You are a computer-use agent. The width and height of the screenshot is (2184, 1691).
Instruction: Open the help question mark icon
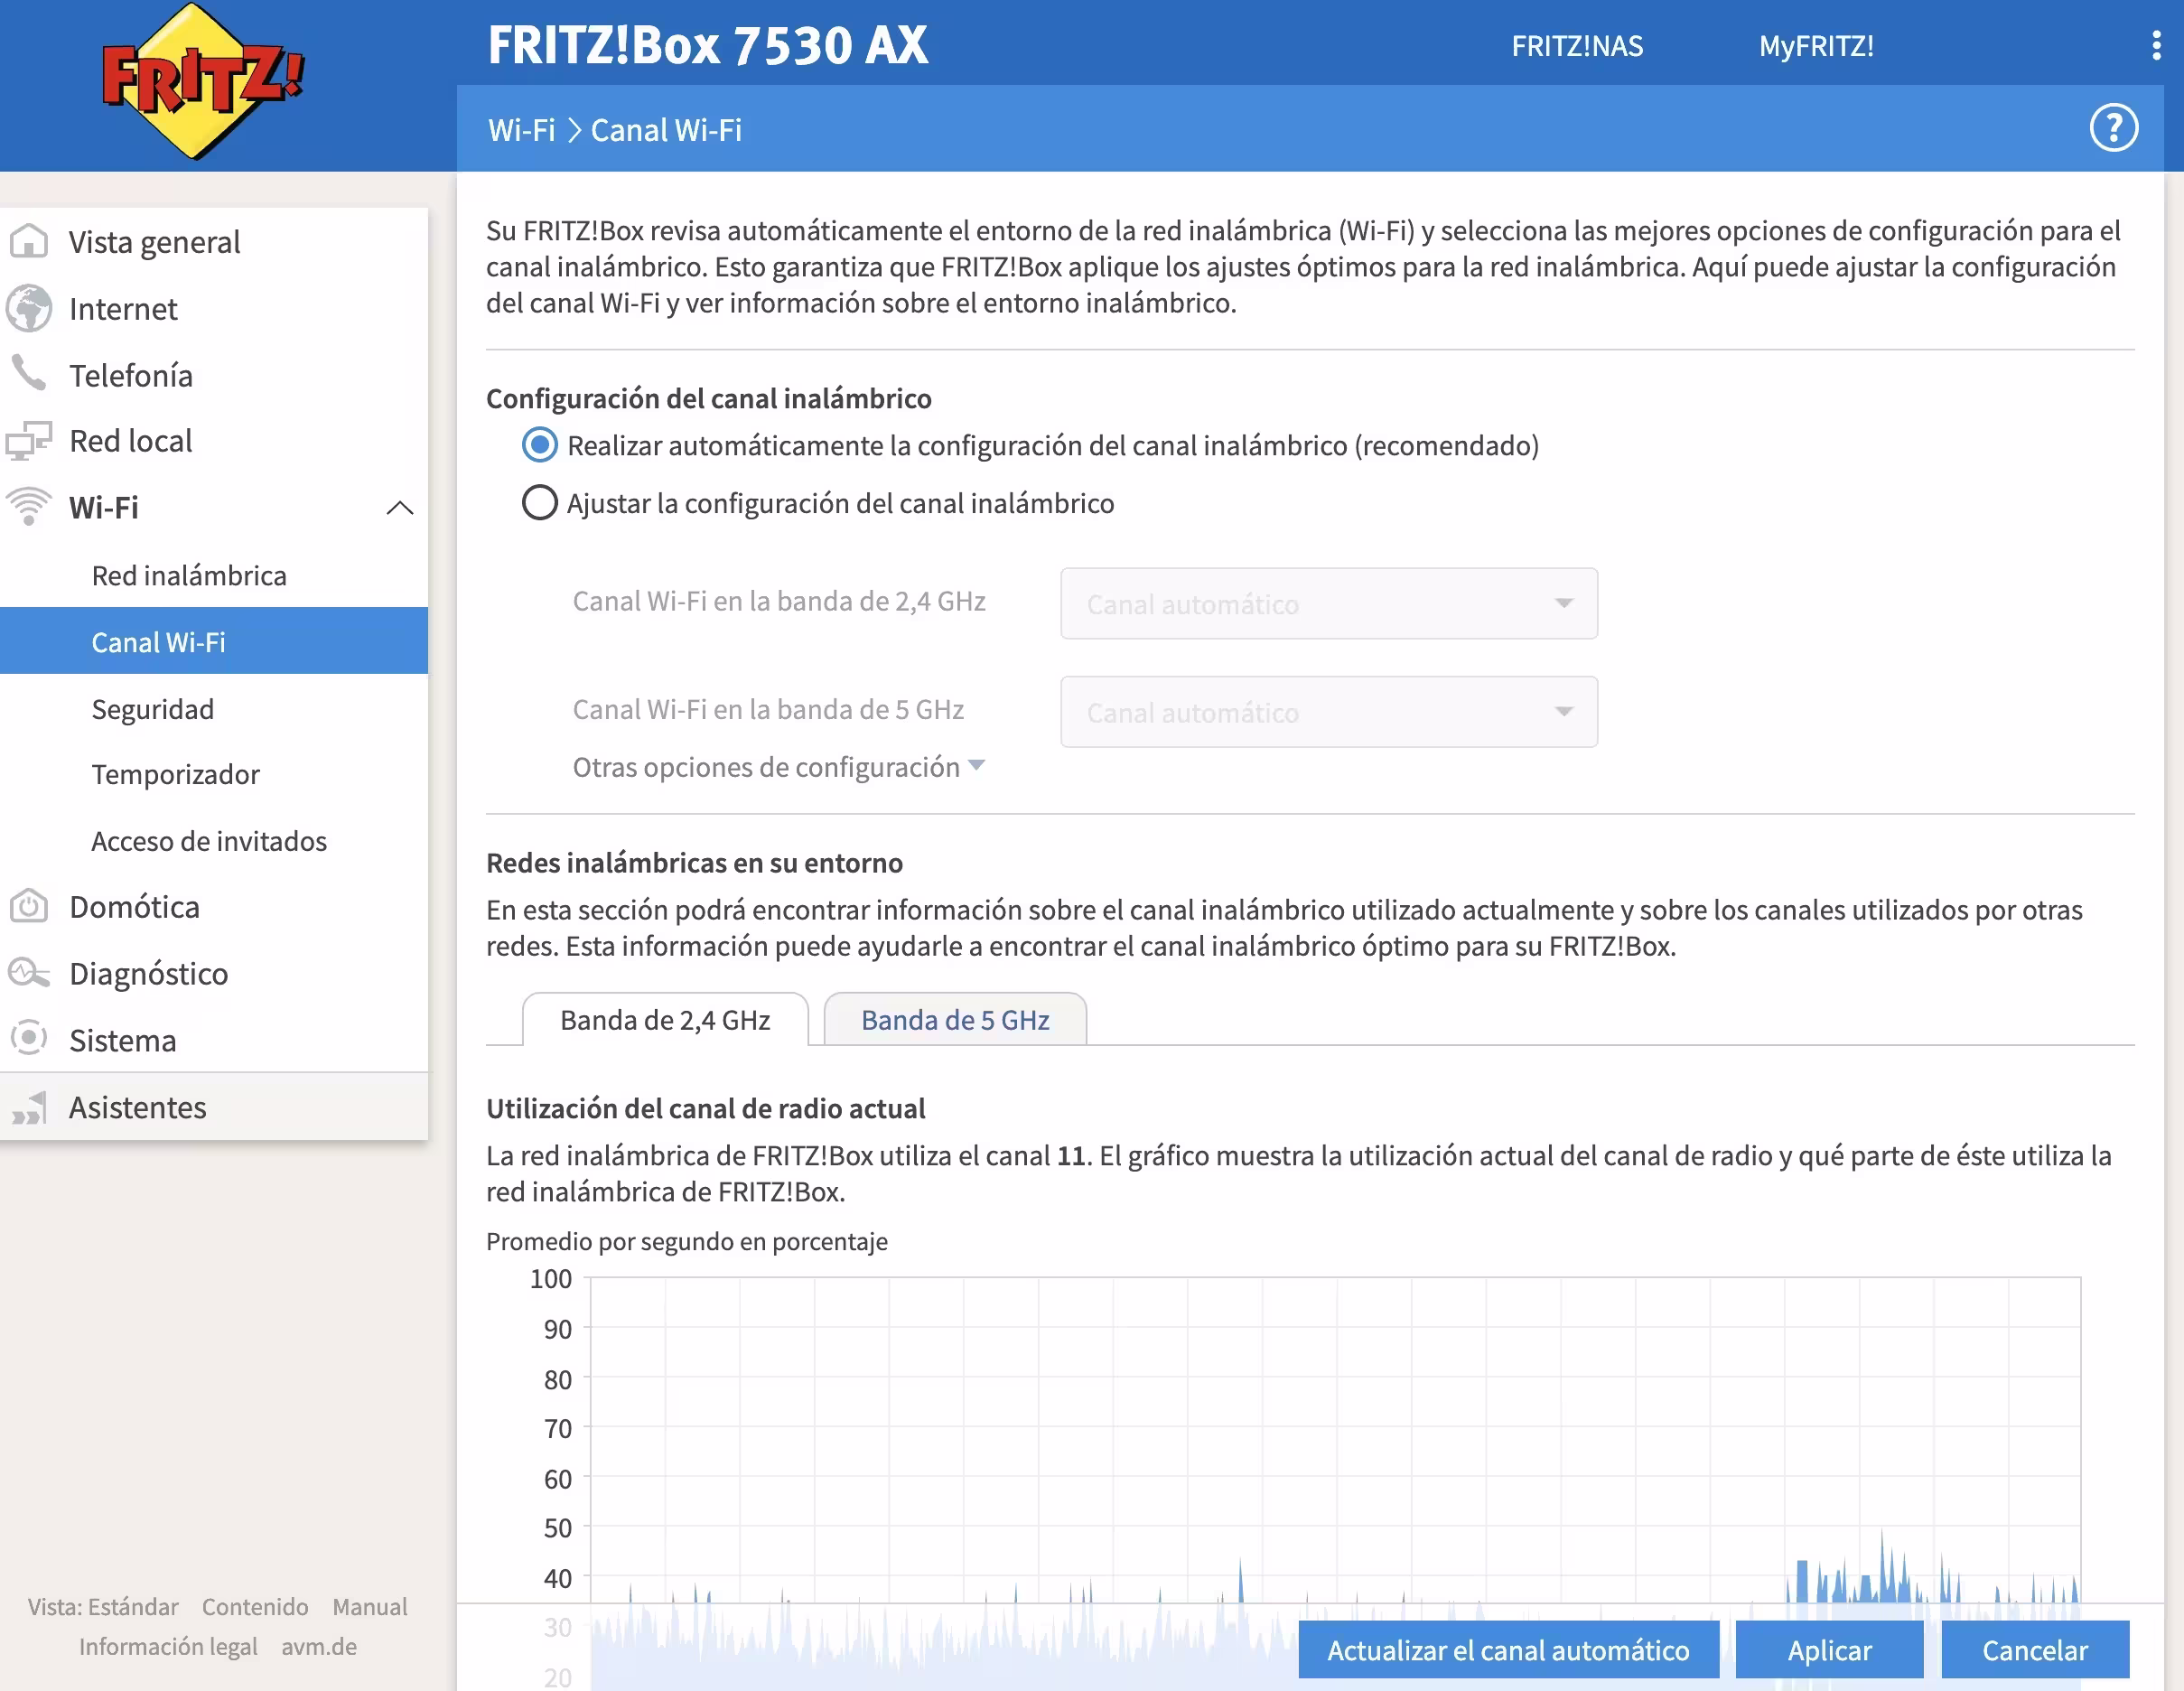click(x=2113, y=128)
